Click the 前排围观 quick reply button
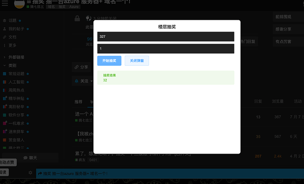 click(x=288, y=17)
